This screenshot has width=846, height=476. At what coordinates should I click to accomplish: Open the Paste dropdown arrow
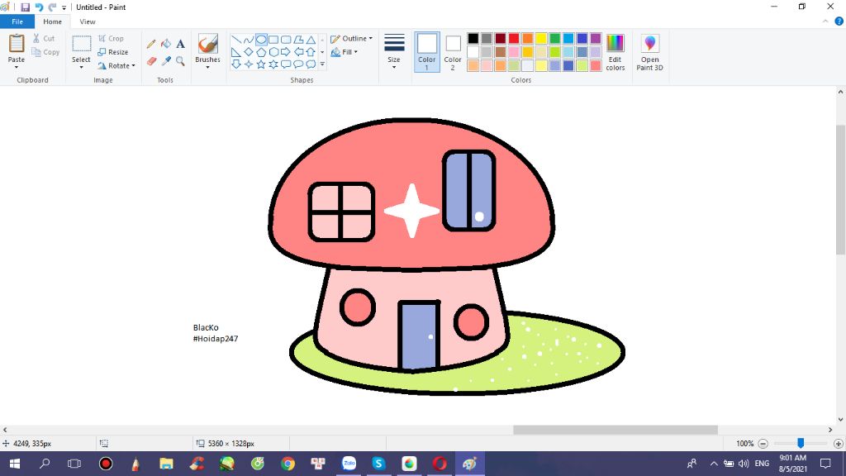17,68
